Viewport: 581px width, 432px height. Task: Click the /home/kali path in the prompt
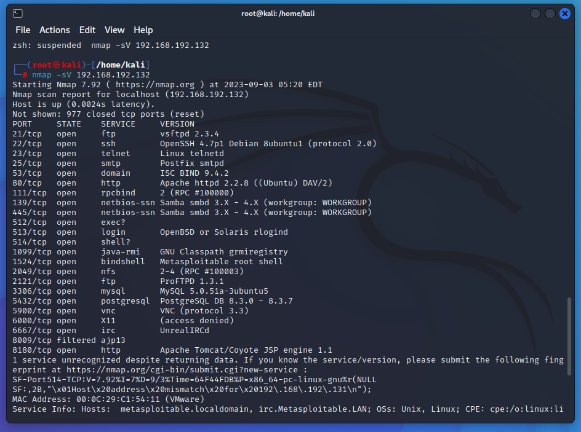click(121, 65)
